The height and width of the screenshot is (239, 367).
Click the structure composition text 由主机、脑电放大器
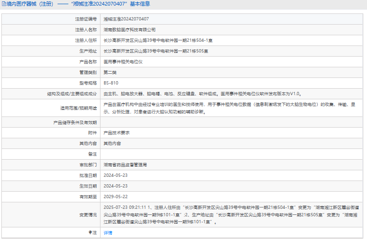[x=203, y=94]
